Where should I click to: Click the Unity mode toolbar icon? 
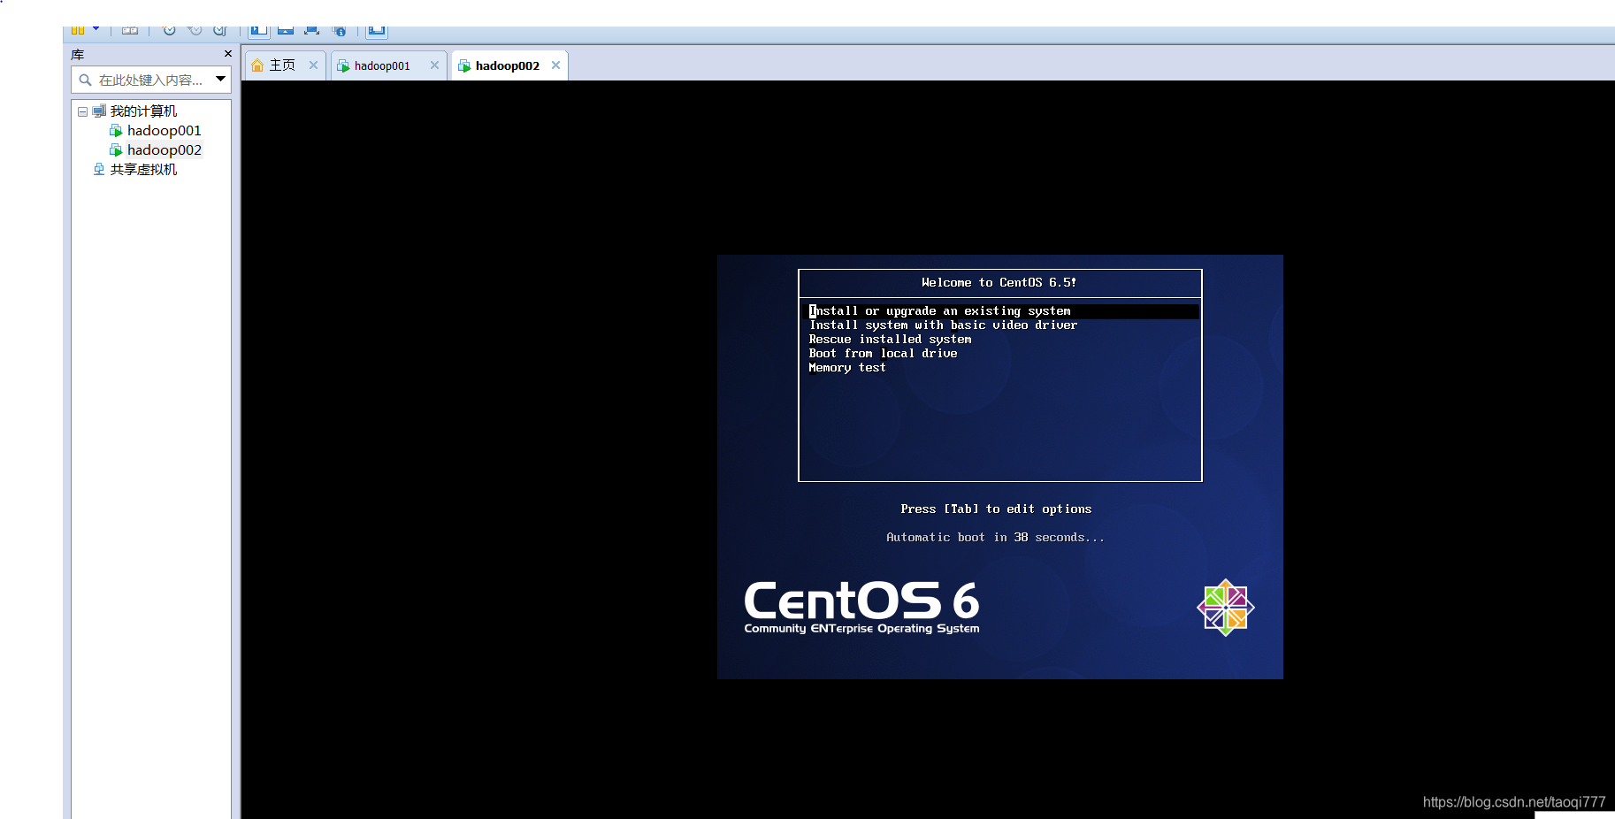click(x=339, y=30)
